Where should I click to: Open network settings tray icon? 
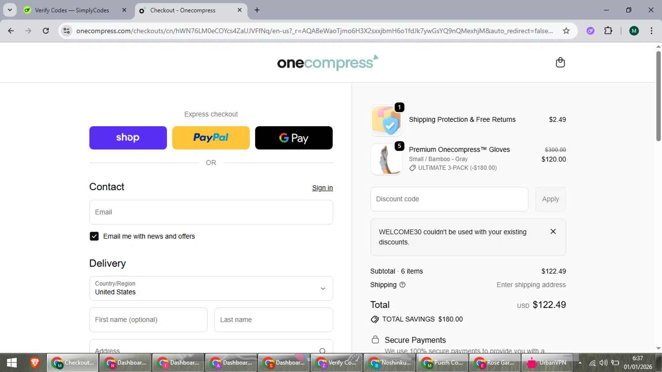(x=592, y=363)
